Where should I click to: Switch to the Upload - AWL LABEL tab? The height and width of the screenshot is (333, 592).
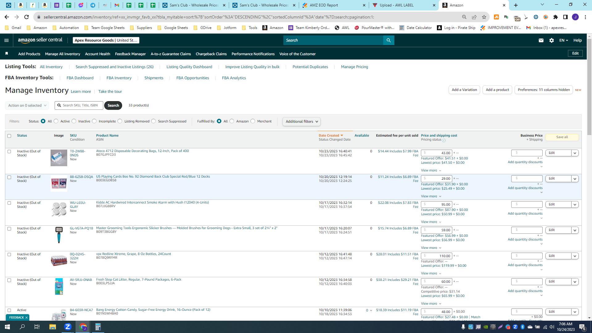tap(404, 5)
